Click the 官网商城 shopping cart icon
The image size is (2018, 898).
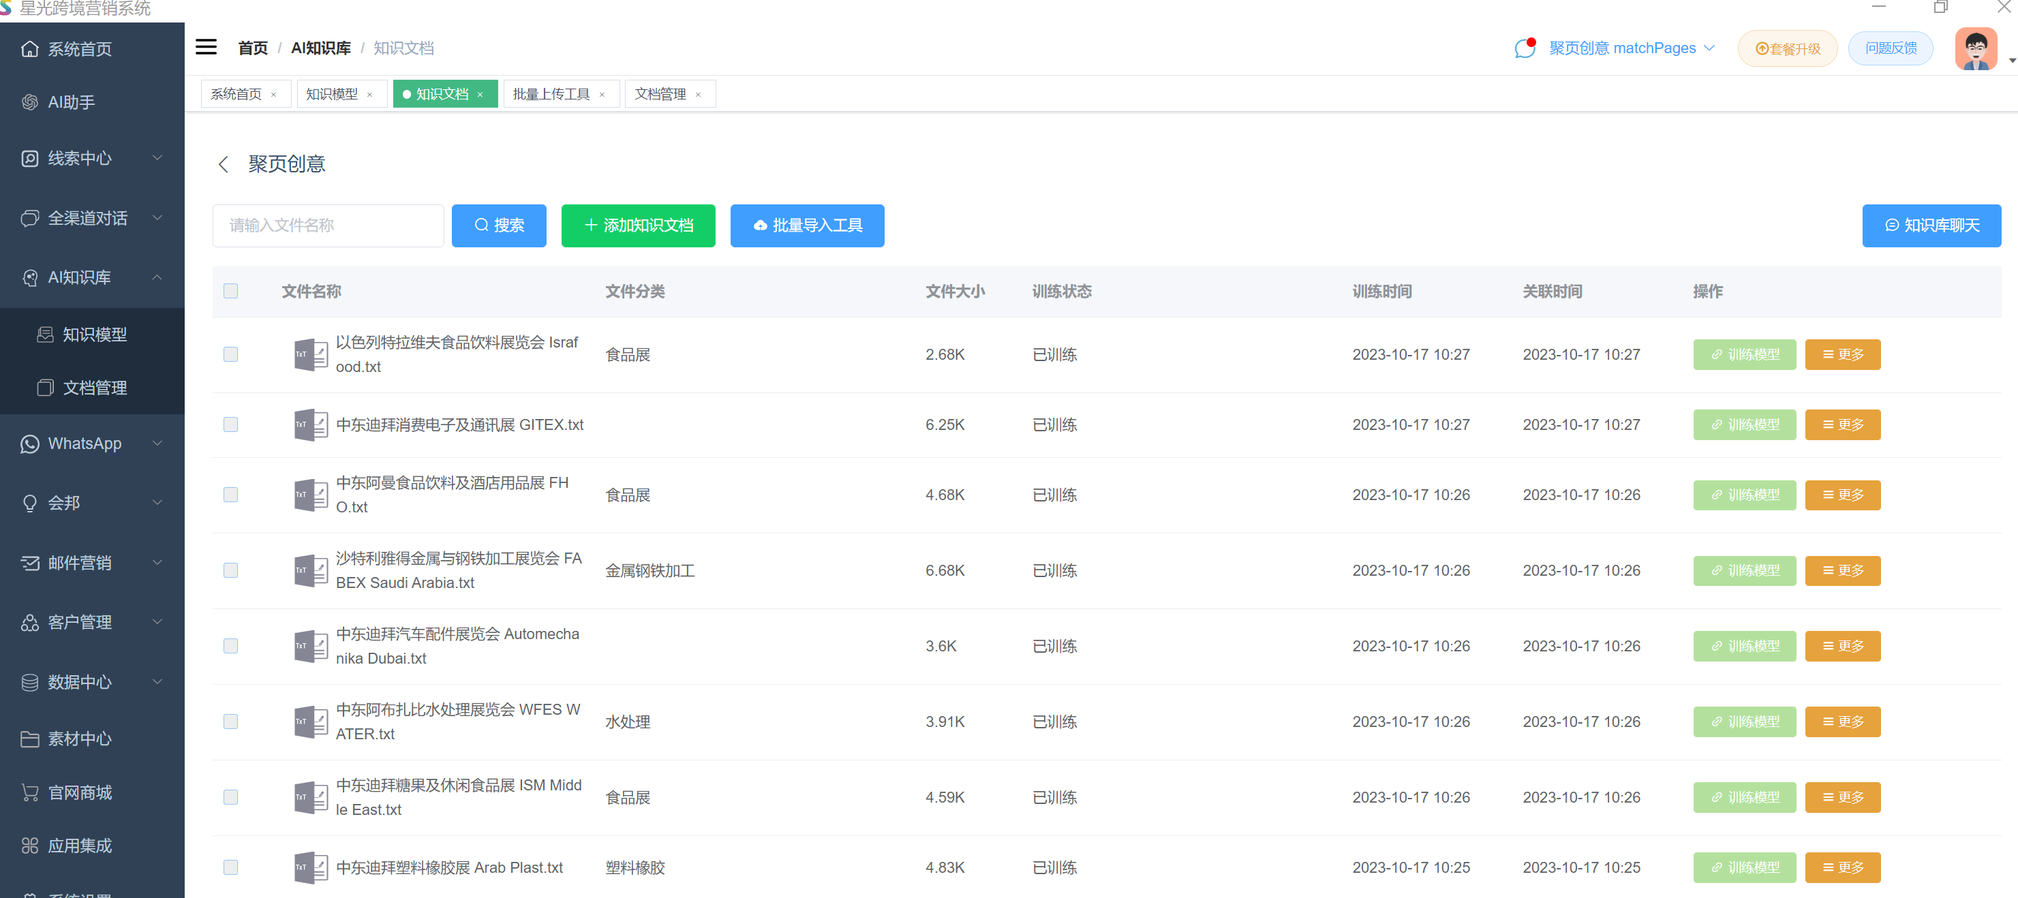(x=30, y=792)
